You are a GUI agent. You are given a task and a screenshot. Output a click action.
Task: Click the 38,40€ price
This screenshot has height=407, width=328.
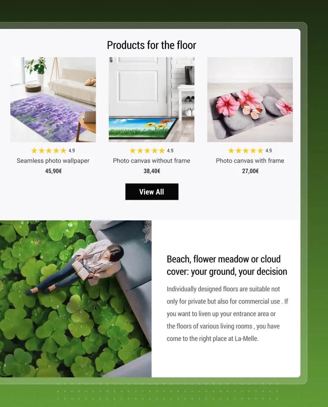(x=152, y=171)
